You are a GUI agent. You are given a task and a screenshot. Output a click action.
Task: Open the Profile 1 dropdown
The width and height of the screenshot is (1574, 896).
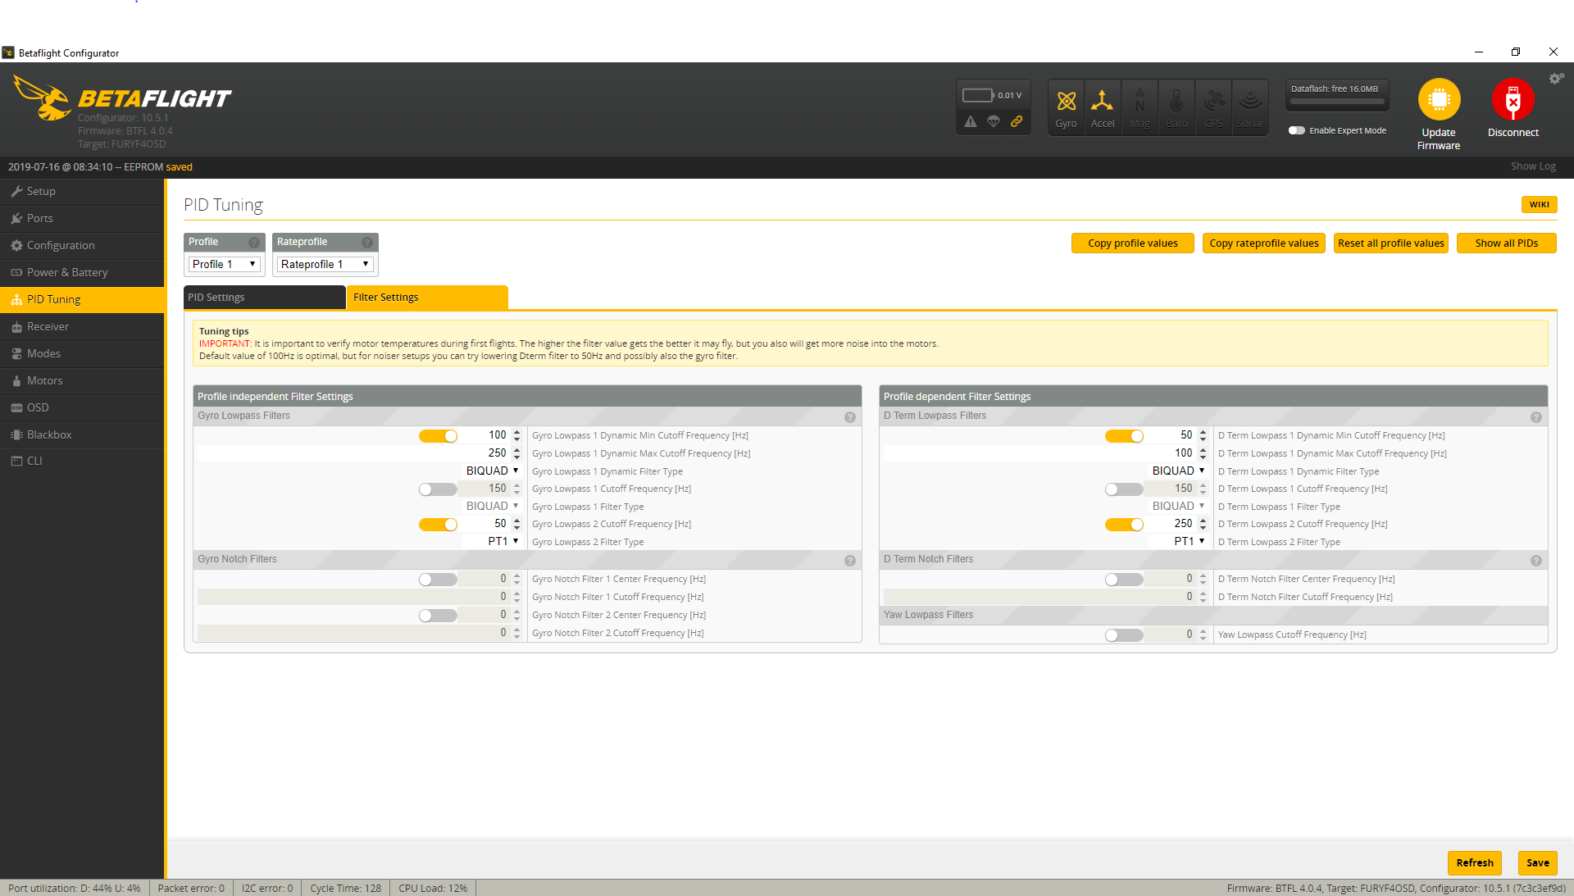point(225,264)
